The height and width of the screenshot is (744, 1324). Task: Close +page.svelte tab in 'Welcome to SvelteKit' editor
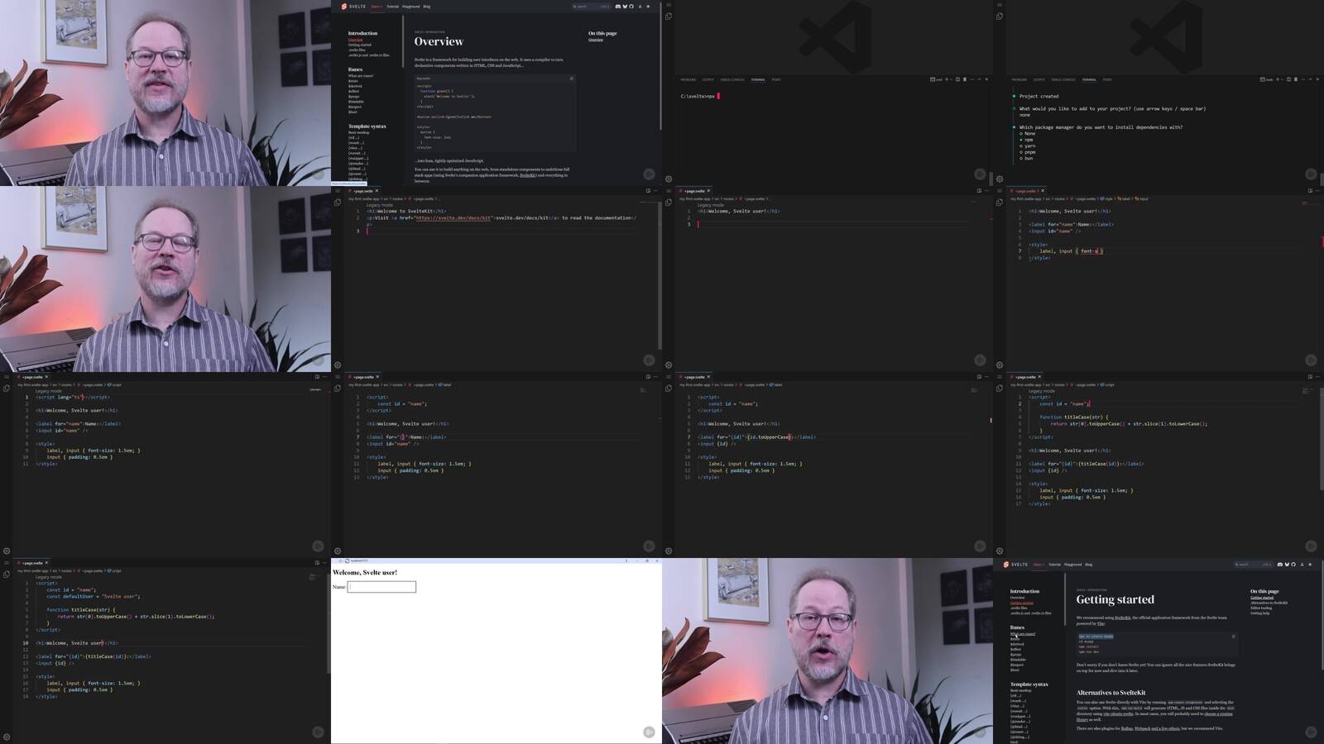pyautogui.click(x=377, y=191)
